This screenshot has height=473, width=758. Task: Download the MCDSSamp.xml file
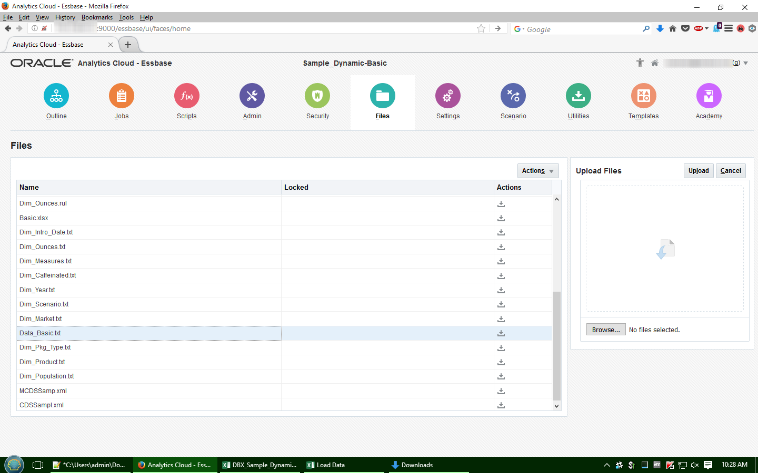point(501,391)
